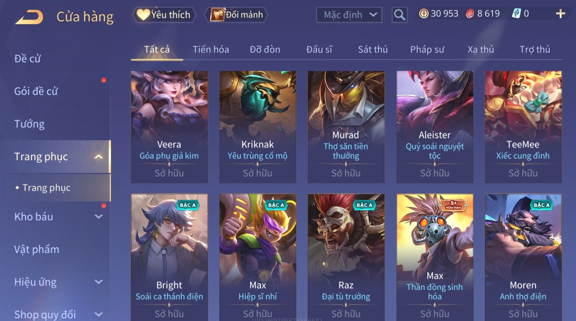Switch to the Pháp sư tab

(x=427, y=49)
